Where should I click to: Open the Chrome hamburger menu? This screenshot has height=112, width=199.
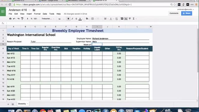coord(196,5)
